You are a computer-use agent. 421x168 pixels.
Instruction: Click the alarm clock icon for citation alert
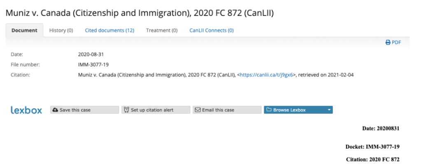coord(126,110)
